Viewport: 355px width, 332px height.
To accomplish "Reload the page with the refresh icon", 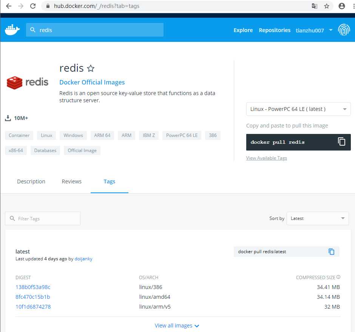I will click(x=33, y=6).
